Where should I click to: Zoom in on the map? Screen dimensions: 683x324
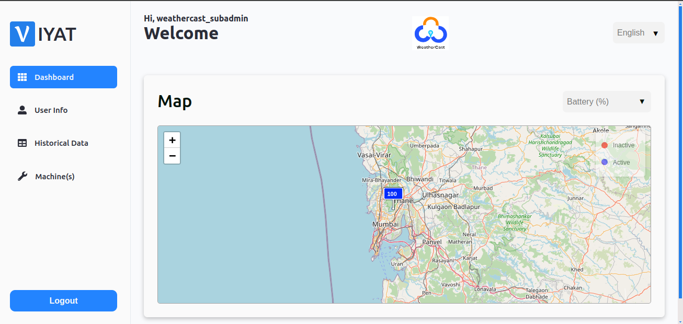[x=172, y=140]
